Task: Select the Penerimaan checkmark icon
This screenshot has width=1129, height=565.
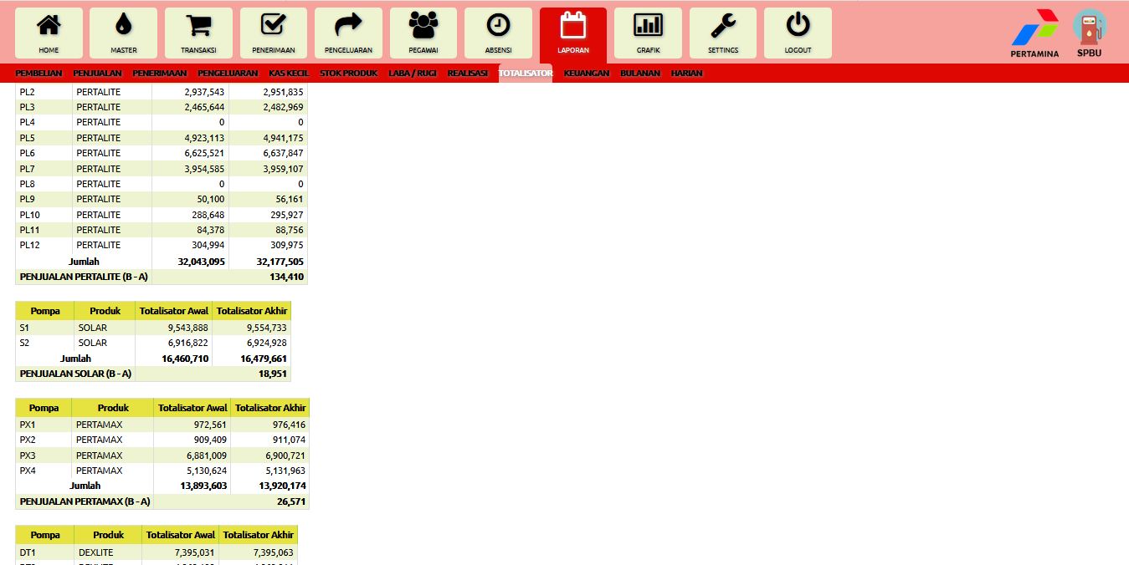Action: [274, 26]
